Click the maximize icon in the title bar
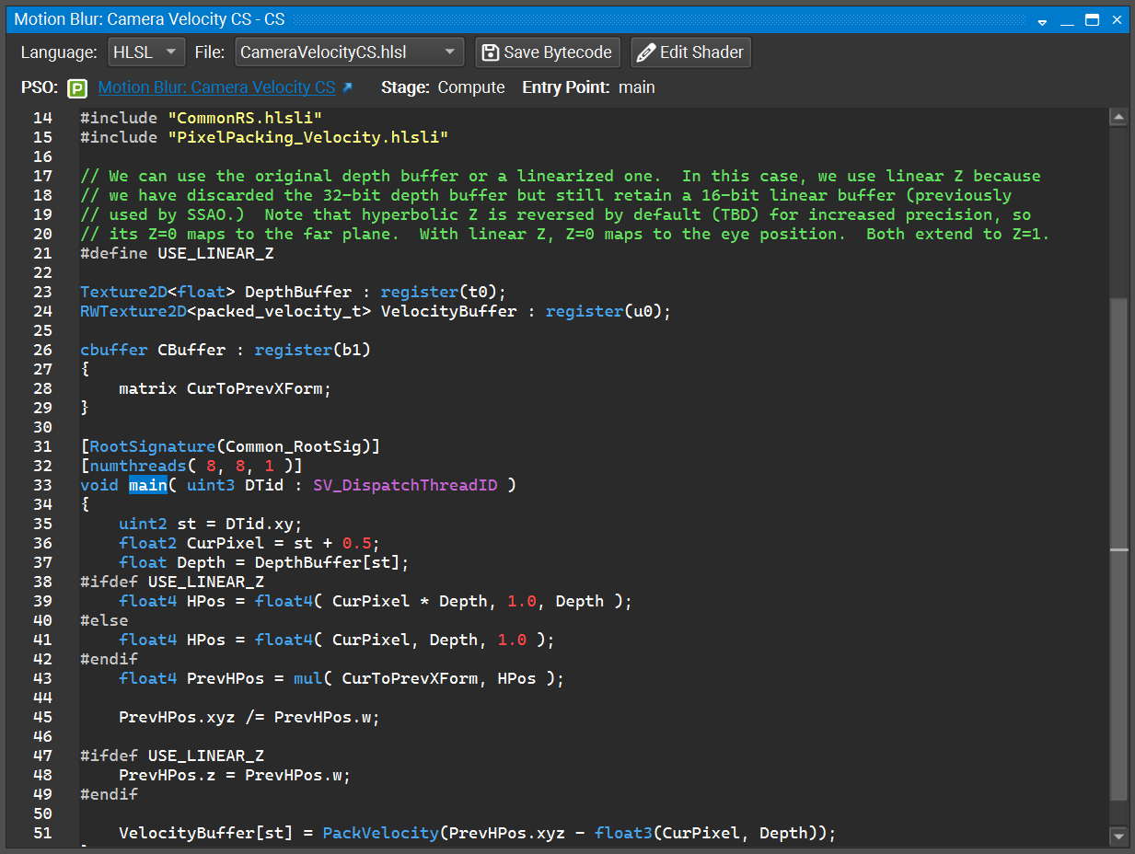1135x854 pixels. [1091, 18]
